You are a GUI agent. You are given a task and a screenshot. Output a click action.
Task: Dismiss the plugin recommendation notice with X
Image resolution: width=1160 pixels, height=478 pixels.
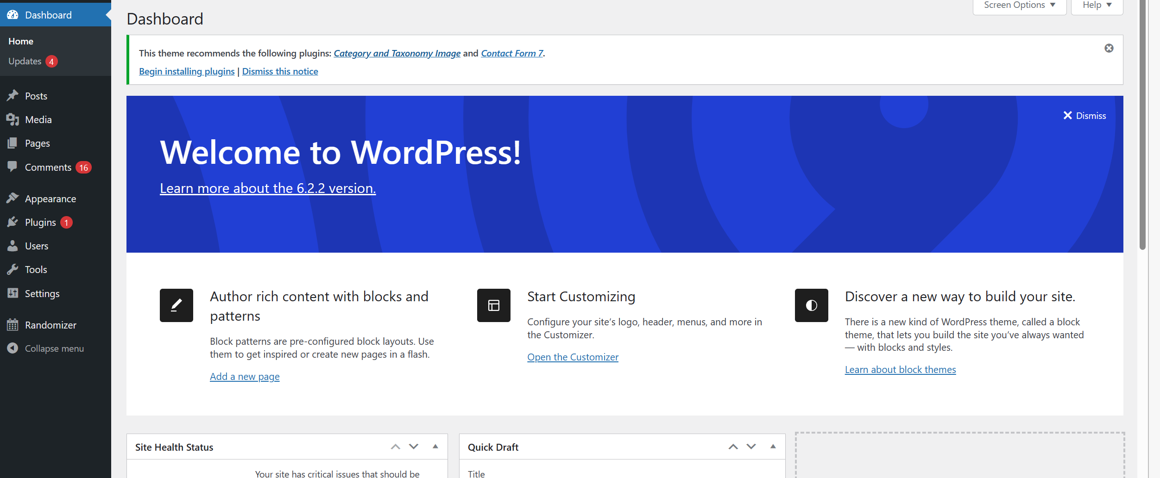coord(1109,48)
